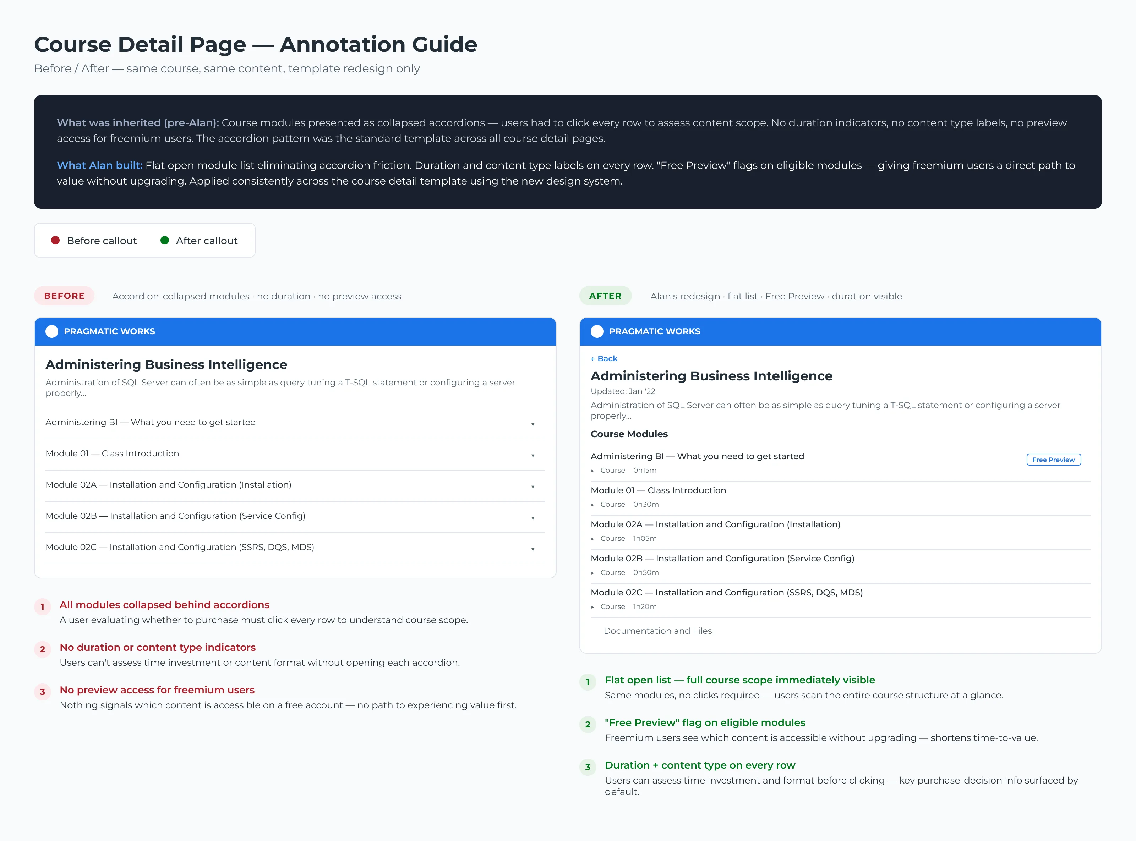The height and width of the screenshot is (841, 1136).
Task: Click the Pragmatic Works logo circle in After mockup
Action: pos(597,331)
